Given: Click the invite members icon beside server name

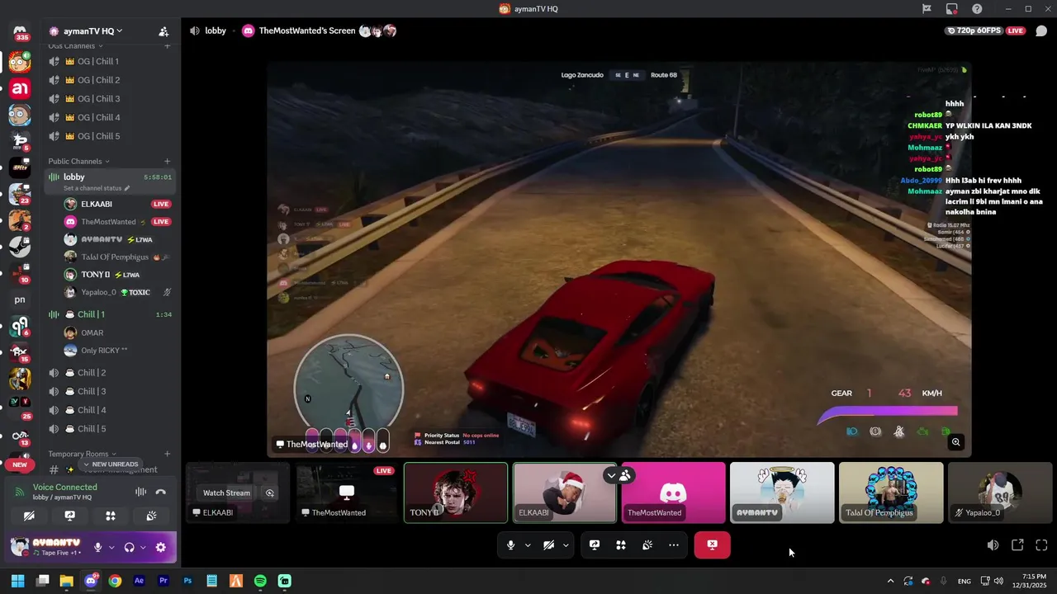Looking at the screenshot, I should point(164,31).
